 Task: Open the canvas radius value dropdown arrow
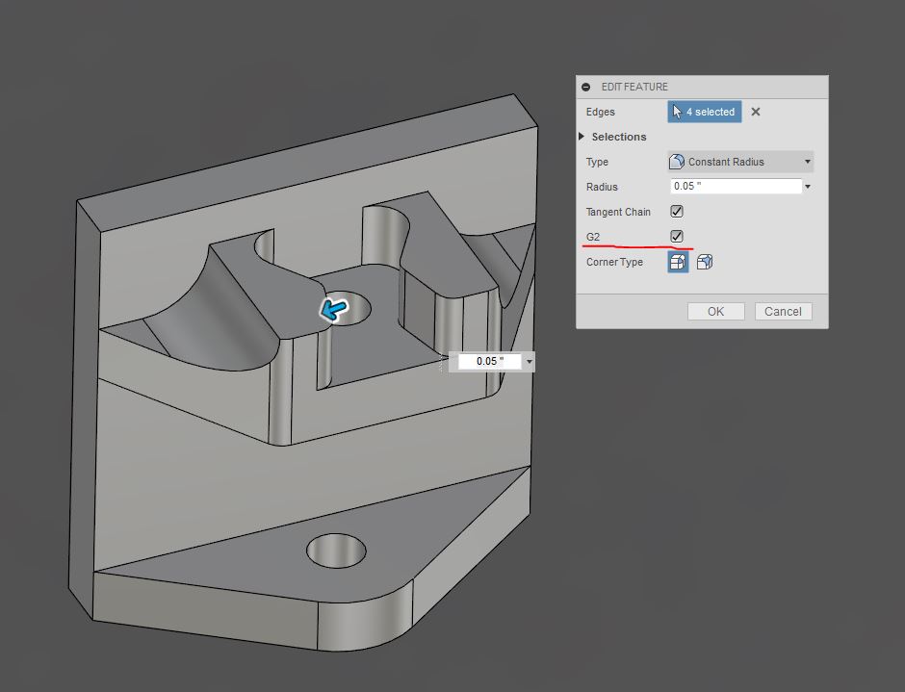530,361
